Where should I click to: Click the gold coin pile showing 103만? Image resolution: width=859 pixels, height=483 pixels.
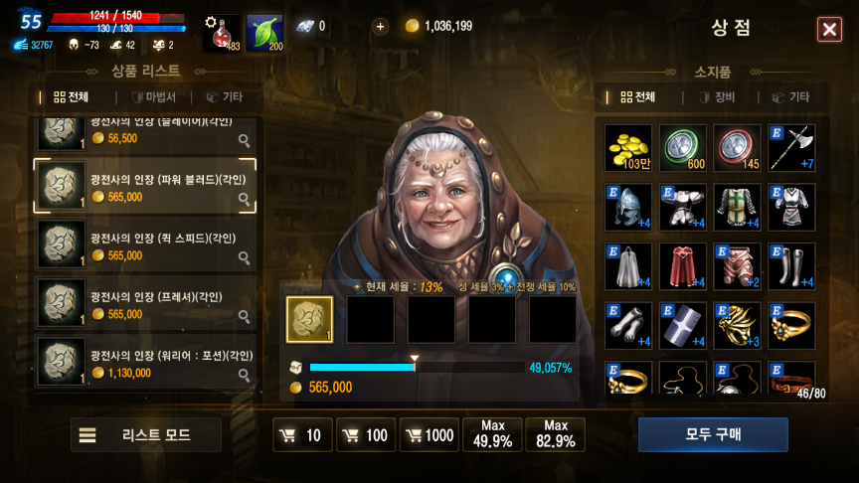(628, 148)
